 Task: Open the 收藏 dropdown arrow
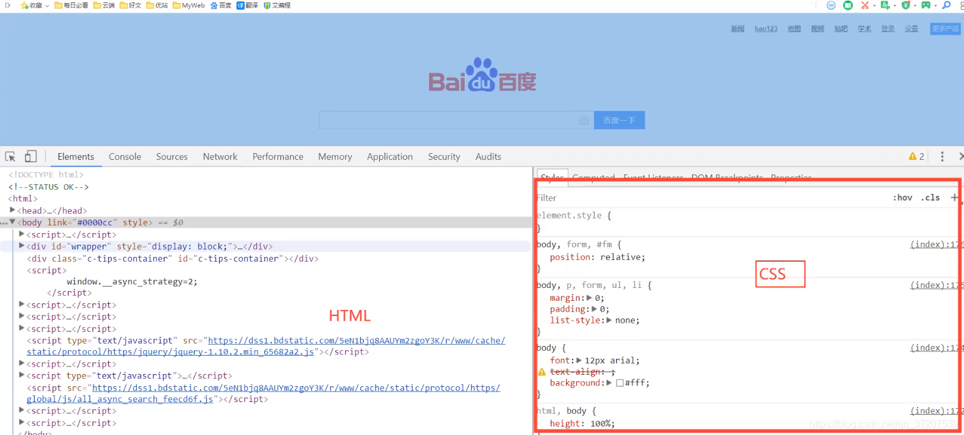tap(47, 6)
